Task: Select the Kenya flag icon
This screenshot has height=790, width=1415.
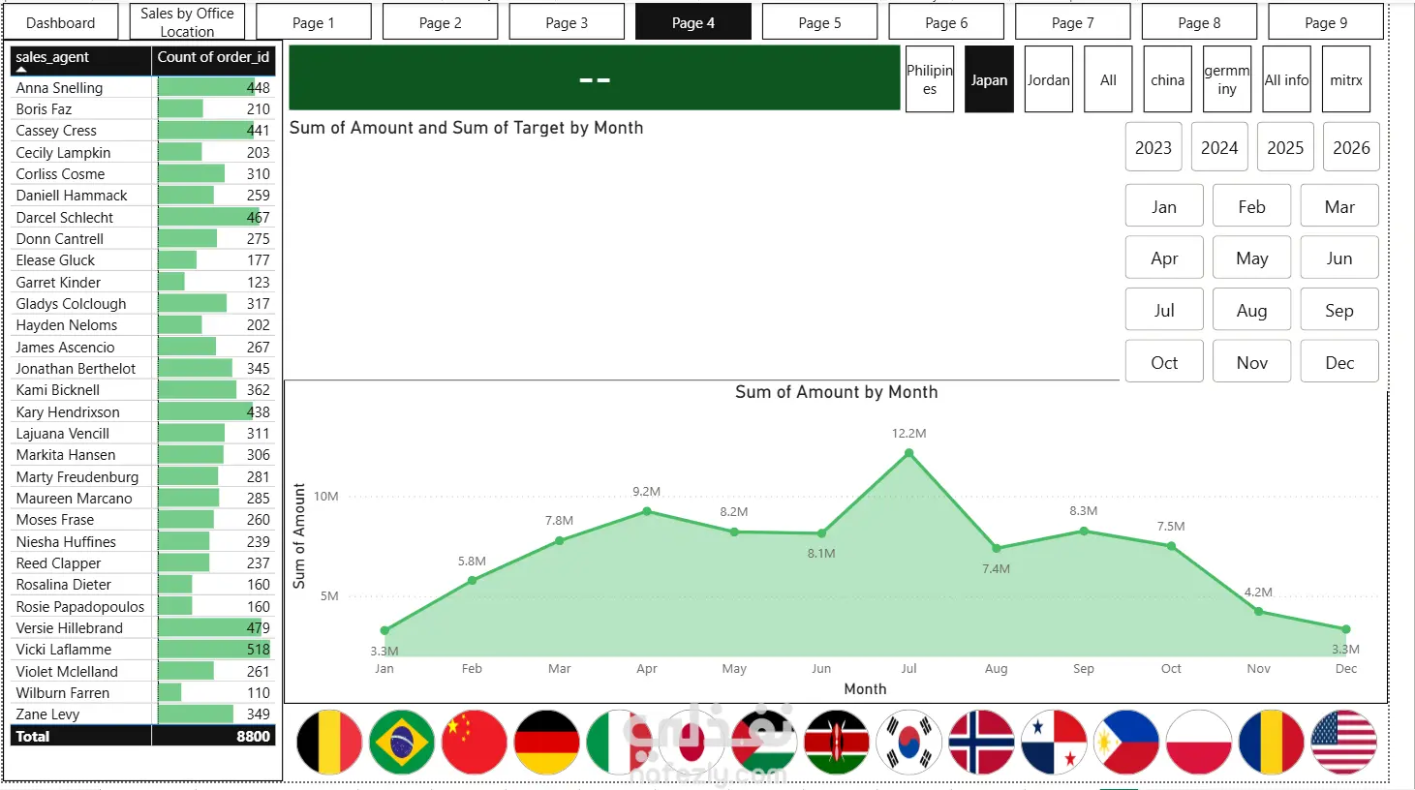Action: point(837,743)
